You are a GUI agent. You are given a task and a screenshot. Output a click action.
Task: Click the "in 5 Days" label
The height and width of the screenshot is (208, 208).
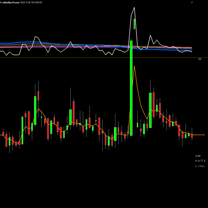click(x=200, y=166)
